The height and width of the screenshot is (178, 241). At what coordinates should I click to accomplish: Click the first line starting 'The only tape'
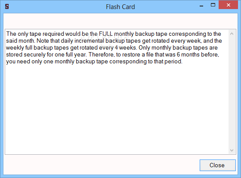pos(114,34)
